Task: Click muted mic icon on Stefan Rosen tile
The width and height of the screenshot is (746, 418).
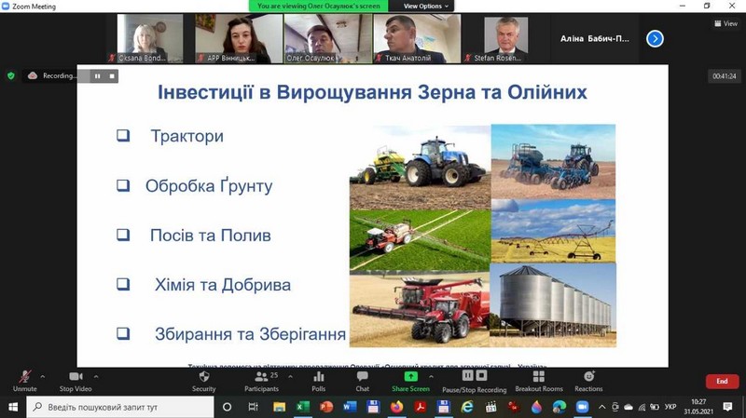Action: [x=468, y=58]
